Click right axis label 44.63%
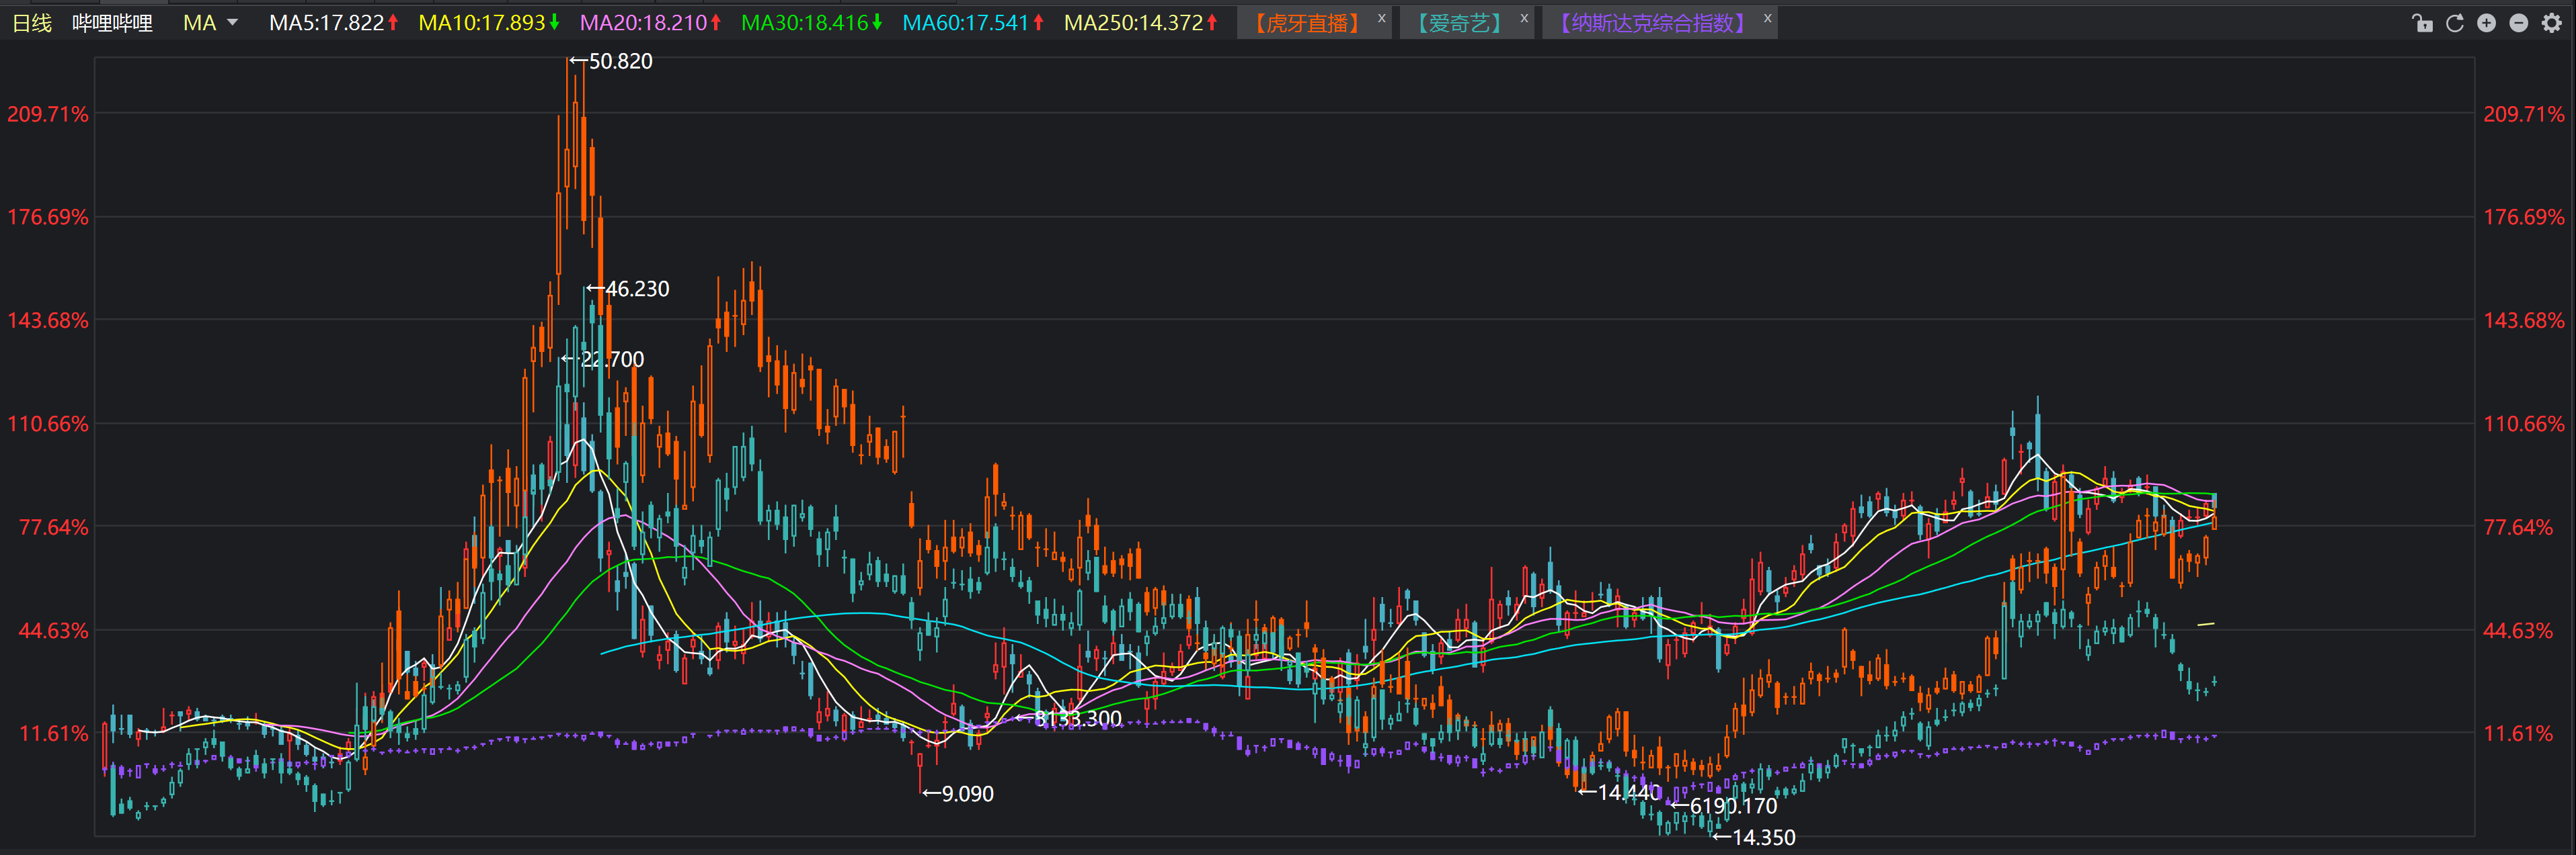 pos(2518,630)
